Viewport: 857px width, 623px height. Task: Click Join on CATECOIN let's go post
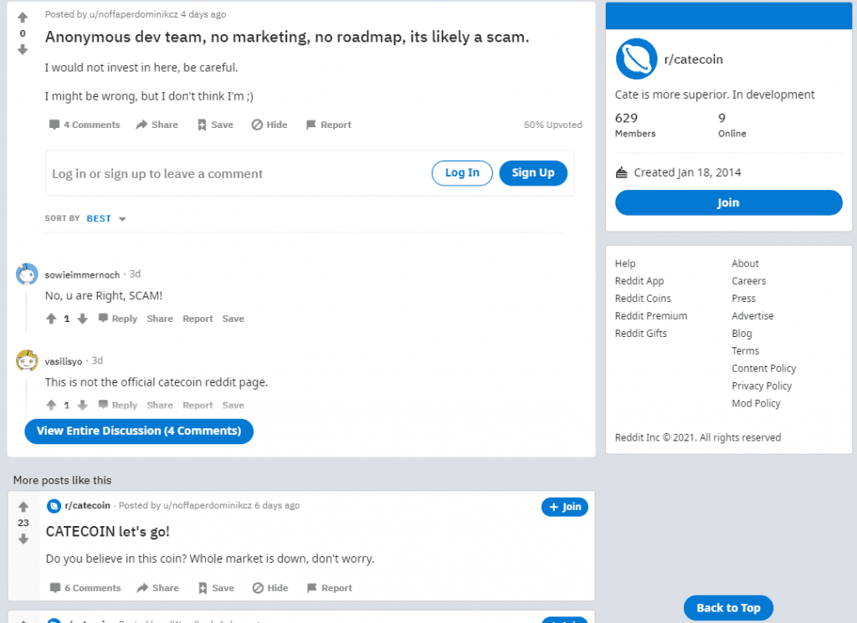coord(565,507)
